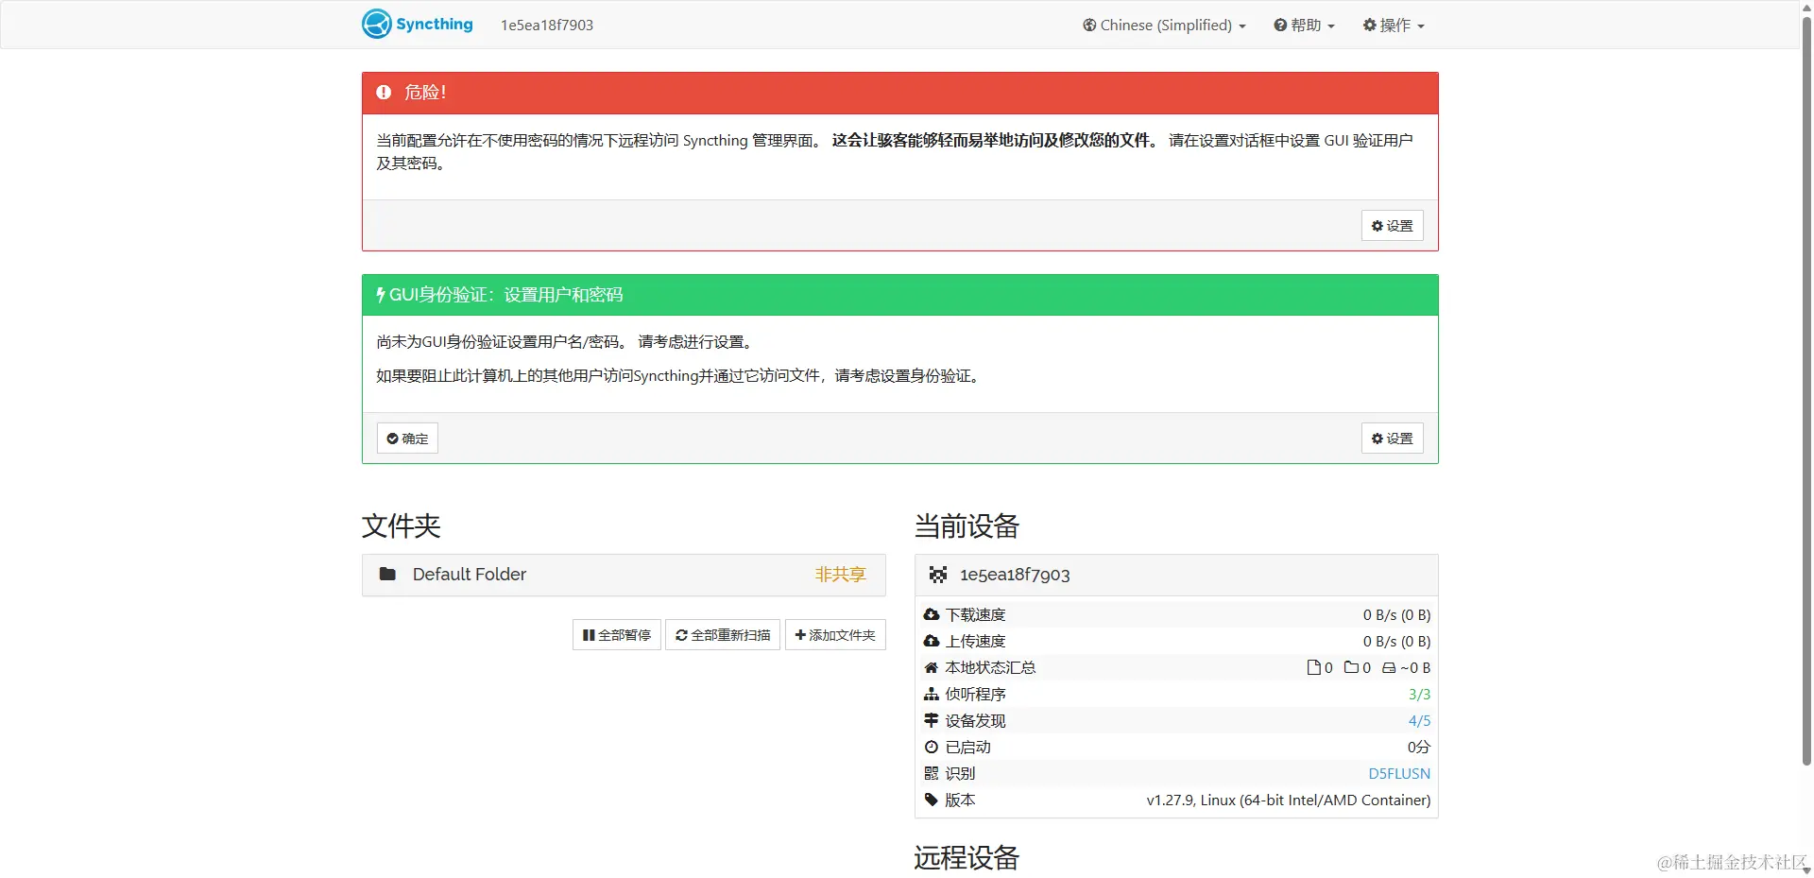Click the Syncthing logo icon
This screenshot has width=1814, height=878.
tap(377, 25)
